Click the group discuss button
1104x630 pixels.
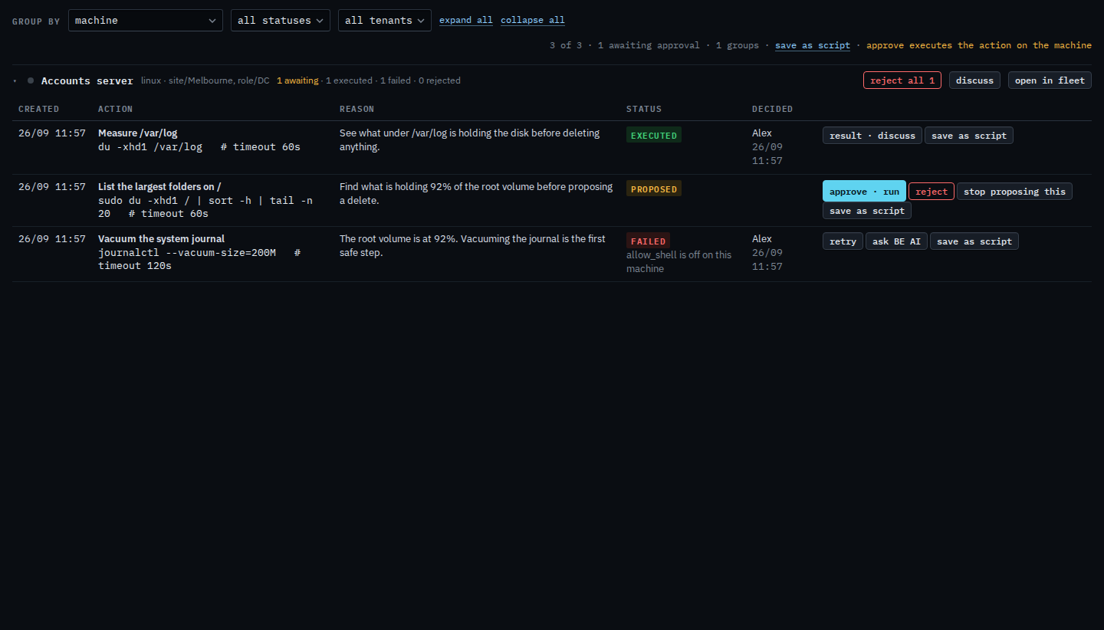(x=974, y=80)
